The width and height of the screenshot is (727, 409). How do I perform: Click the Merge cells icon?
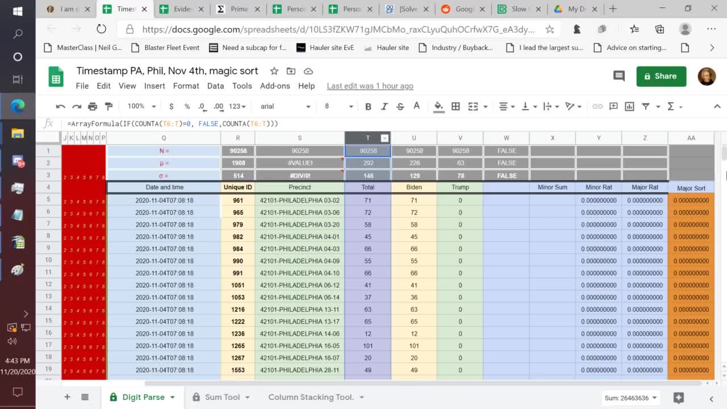[x=473, y=106]
